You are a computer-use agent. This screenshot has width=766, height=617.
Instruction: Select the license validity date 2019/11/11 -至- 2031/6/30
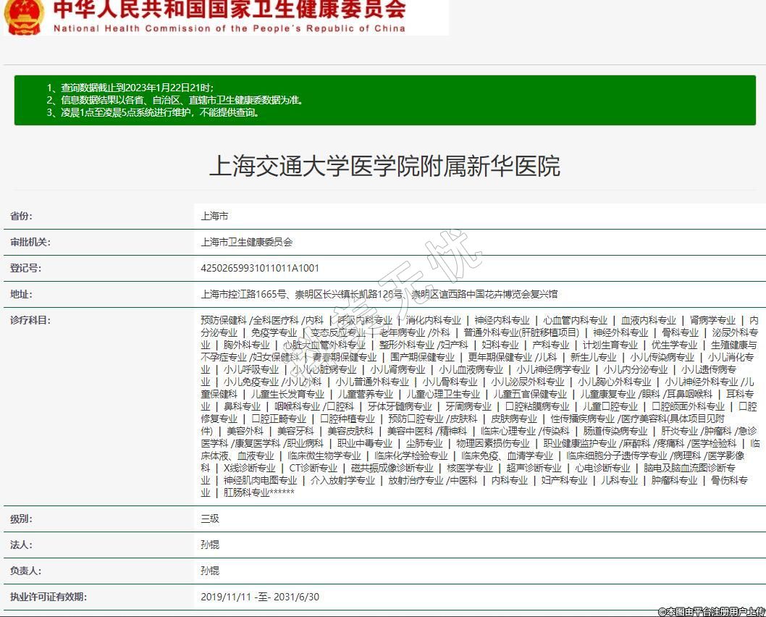[259, 597]
